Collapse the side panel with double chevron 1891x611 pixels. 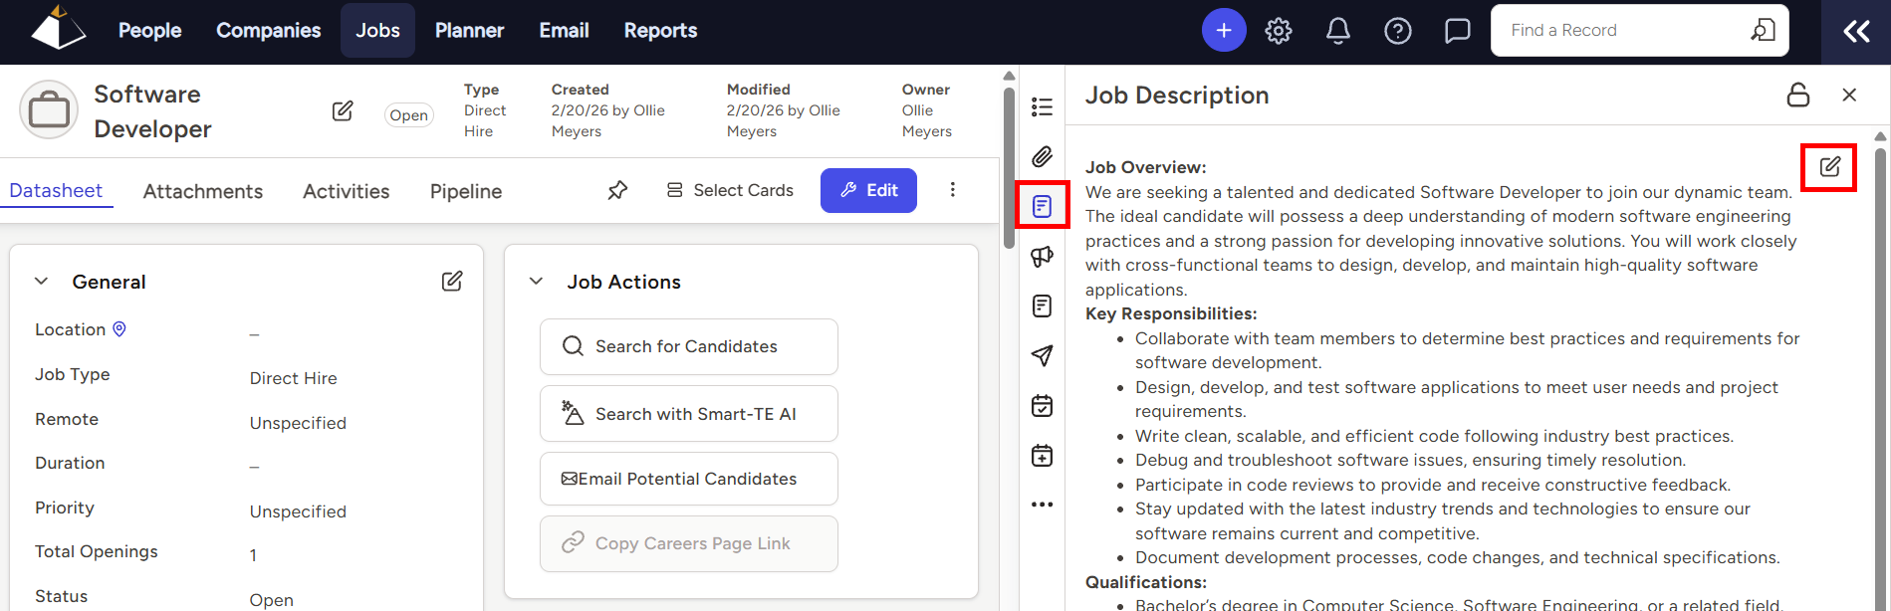pyautogui.click(x=1856, y=32)
